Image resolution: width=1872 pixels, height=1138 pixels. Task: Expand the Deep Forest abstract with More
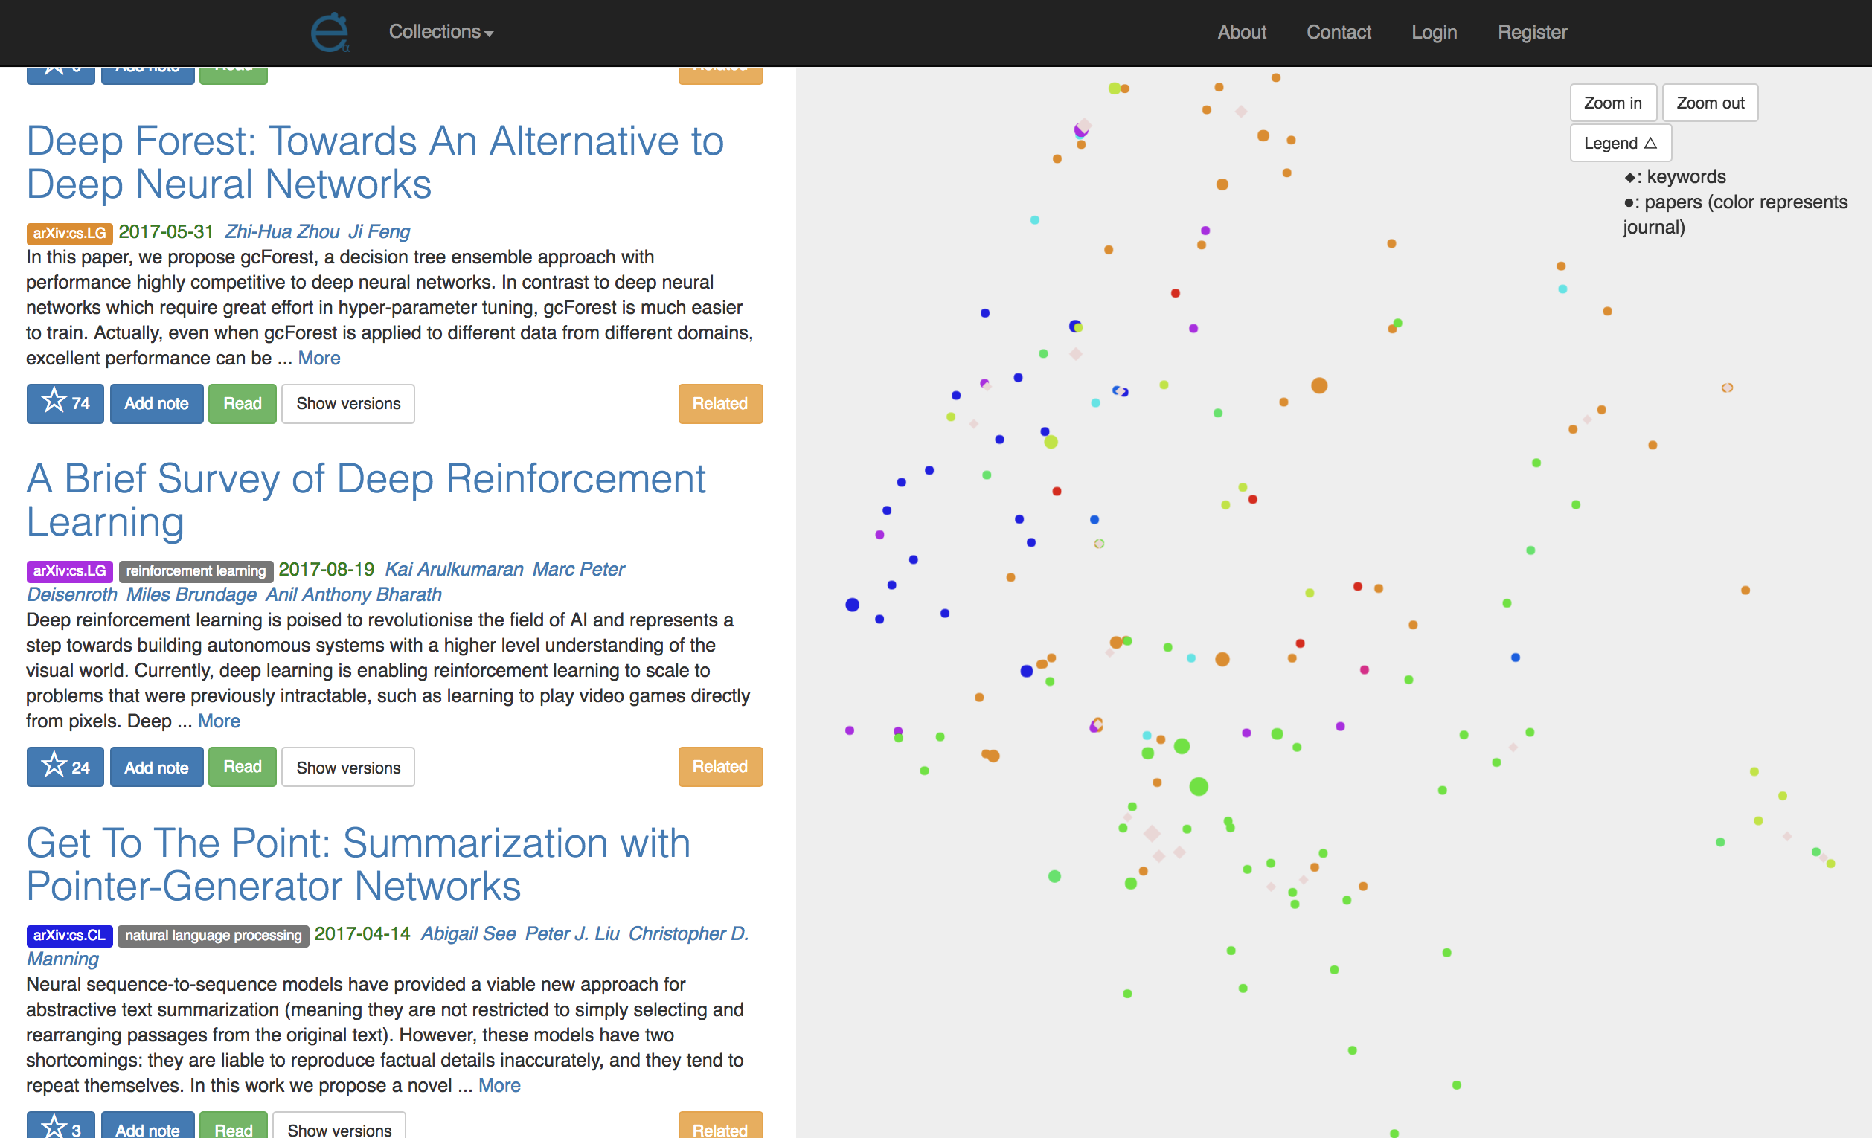319,358
